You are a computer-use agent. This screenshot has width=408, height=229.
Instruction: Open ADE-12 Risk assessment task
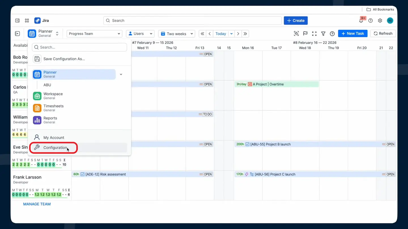click(x=143, y=174)
